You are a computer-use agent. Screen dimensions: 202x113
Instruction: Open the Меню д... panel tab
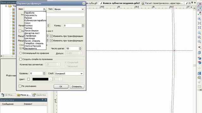point(24,95)
